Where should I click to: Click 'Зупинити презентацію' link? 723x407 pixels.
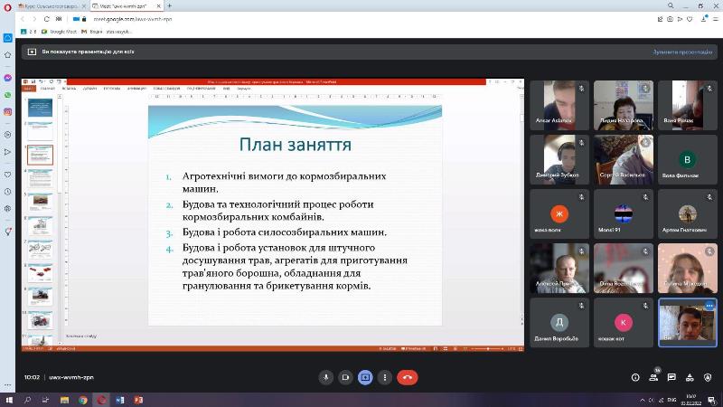(684, 52)
